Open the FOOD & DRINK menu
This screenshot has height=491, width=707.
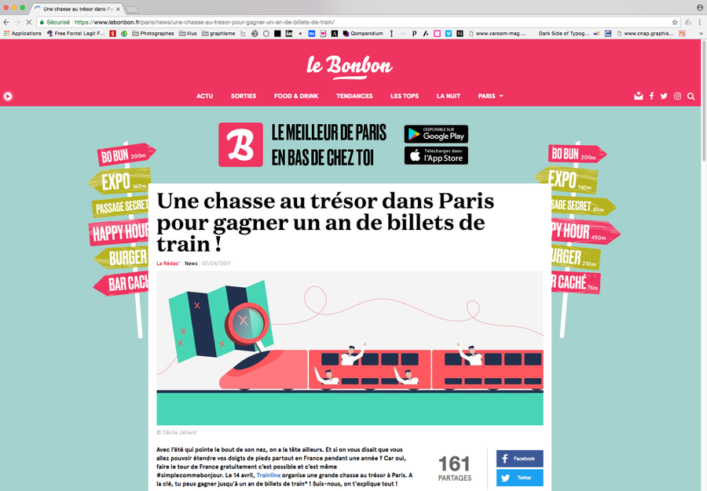click(x=296, y=96)
